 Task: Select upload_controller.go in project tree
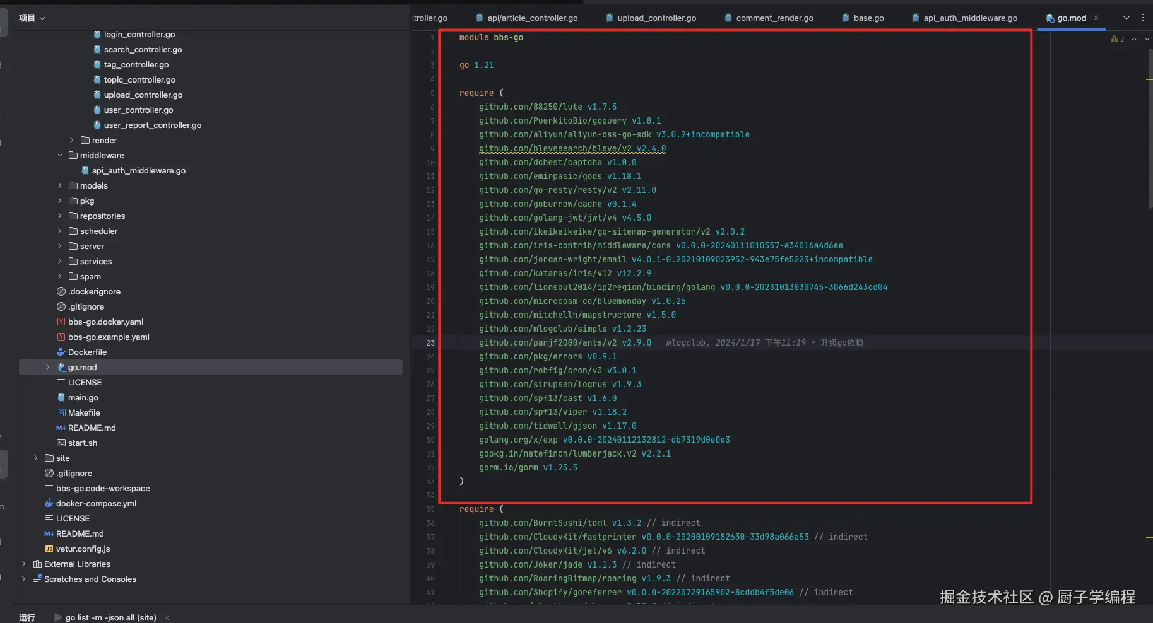pyautogui.click(x=143, y=95)
